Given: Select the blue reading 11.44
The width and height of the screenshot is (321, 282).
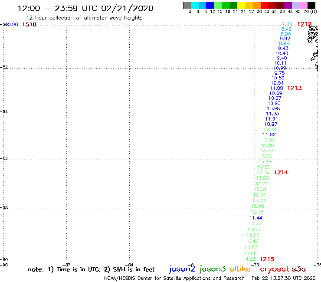Looking at the screenshot, I should tap(255, 218).
